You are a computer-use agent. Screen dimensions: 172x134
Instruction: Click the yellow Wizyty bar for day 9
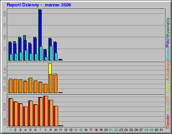50,69
